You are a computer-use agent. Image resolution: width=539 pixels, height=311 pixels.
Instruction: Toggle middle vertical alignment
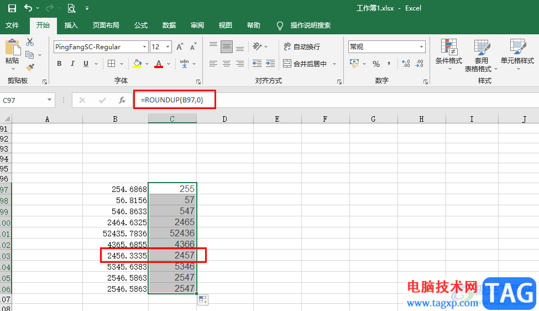(x=227, y=46)
